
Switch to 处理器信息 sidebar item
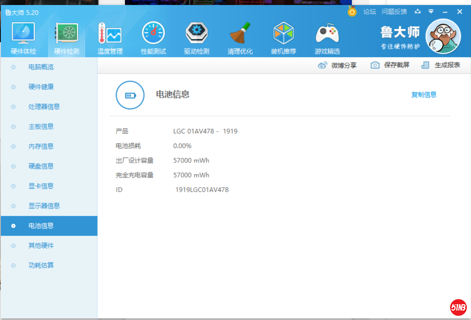point(44,107)
